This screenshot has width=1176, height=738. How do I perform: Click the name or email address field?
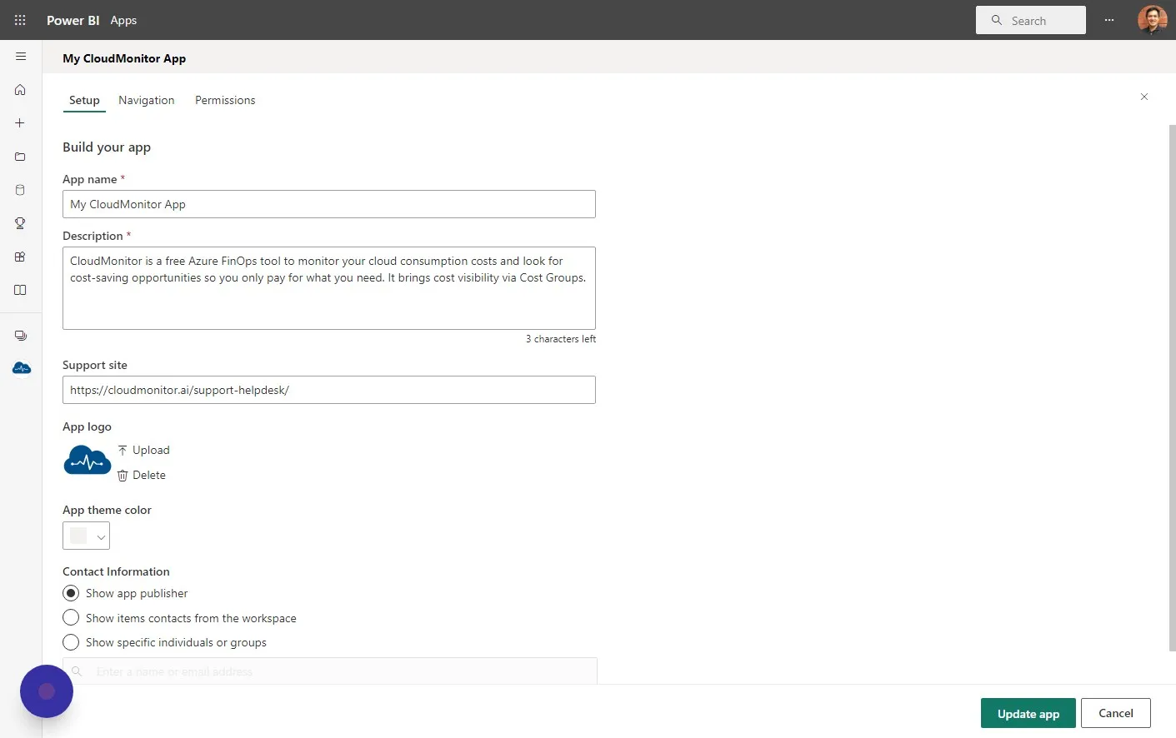coord(330,671)
